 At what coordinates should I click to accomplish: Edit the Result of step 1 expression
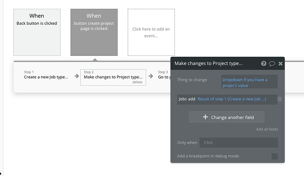tap(232, 99)
